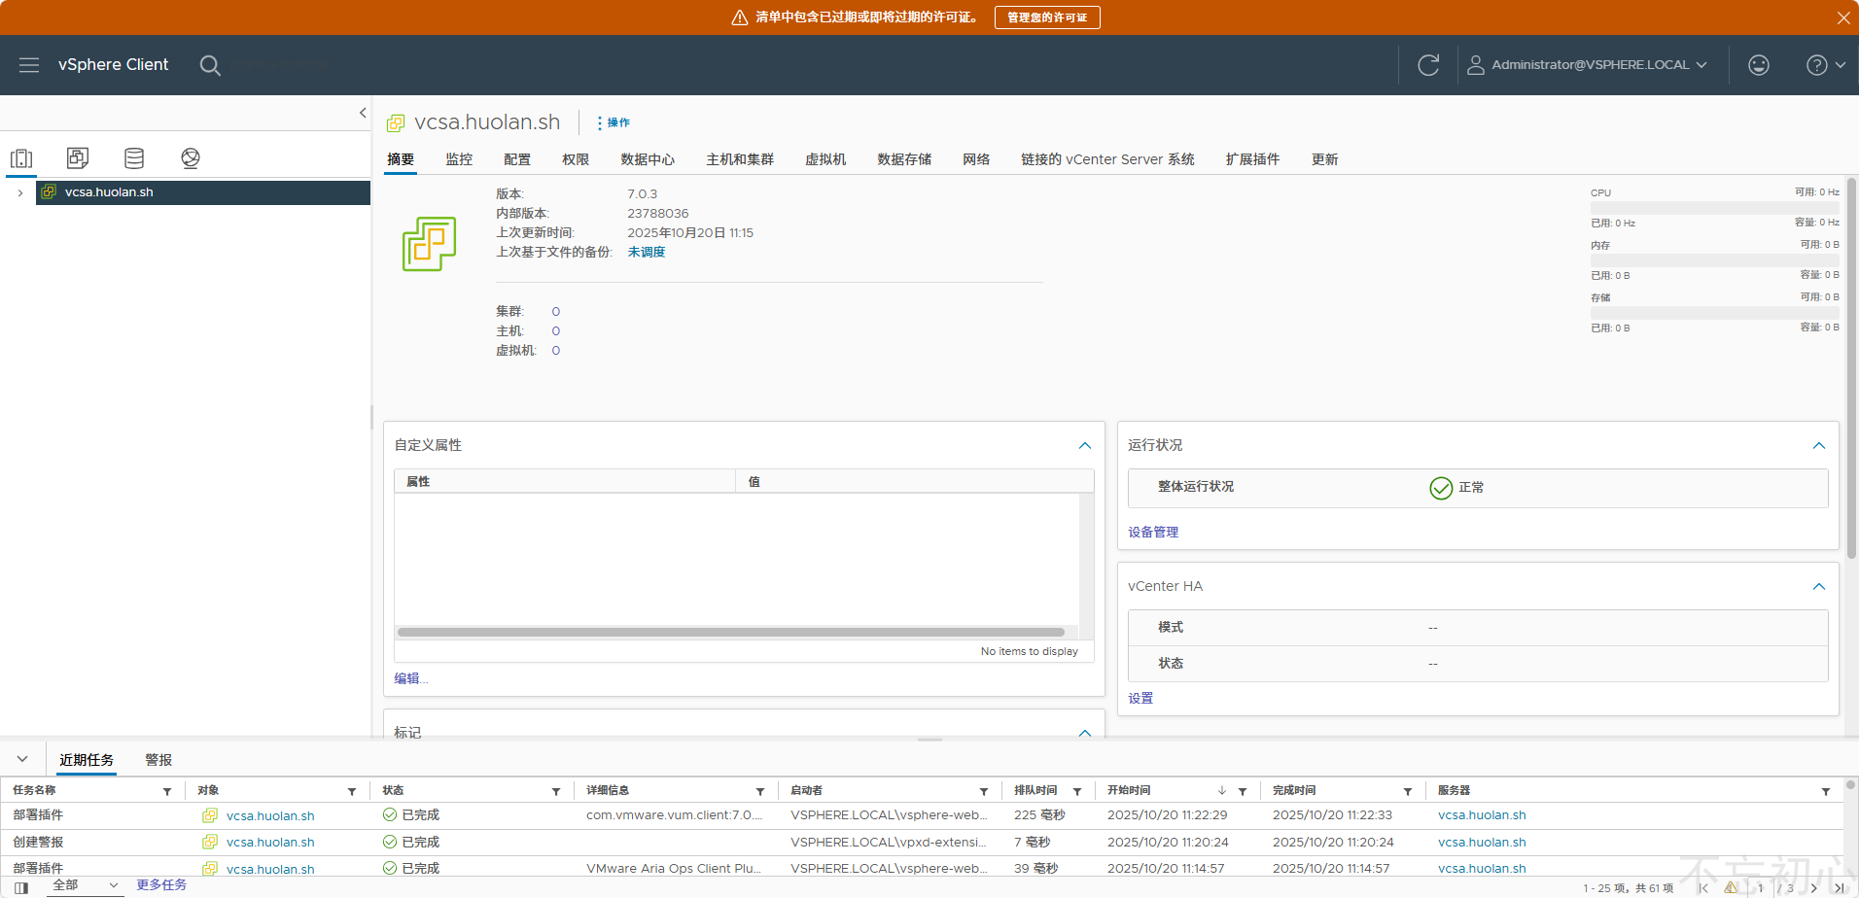Open the help question mark menu
The image size is (1859, 898).
[1826, 65]
